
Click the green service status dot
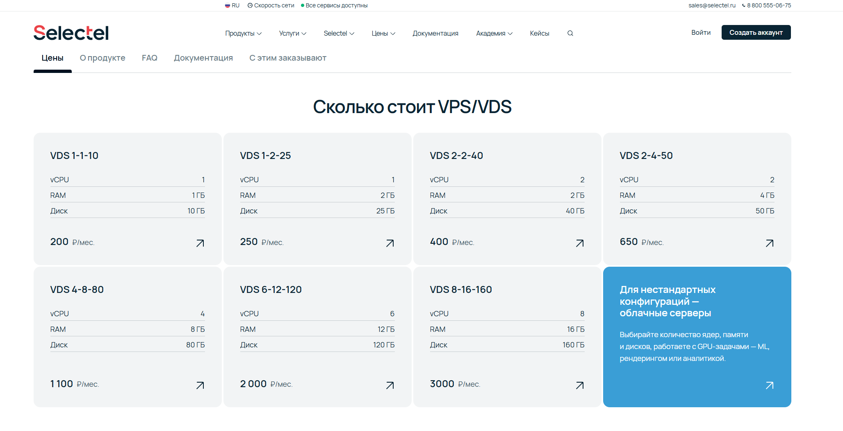[x=303, y=5]
